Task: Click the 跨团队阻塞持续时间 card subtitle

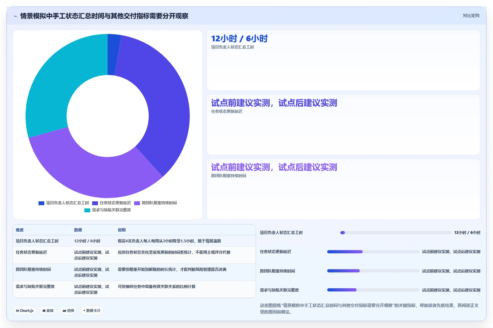Action: click(x=229, y=176)
